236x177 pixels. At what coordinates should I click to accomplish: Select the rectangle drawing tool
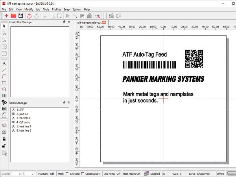coord(4,83)
